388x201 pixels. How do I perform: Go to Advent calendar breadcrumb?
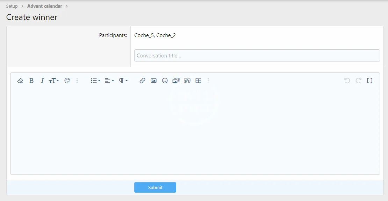coord(45,6)
